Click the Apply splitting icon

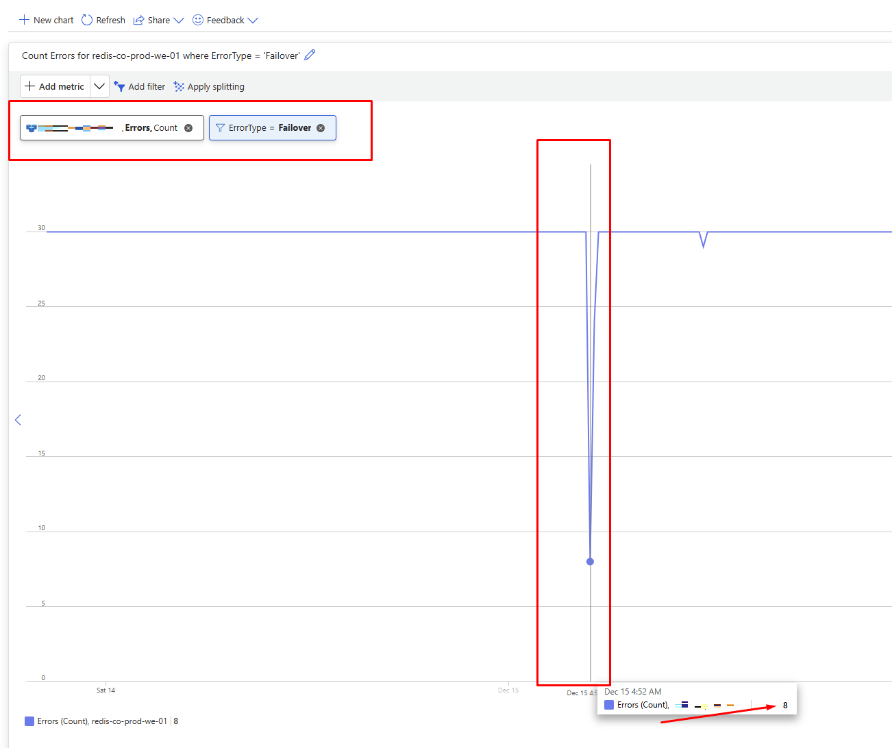[x=179, y=86]
